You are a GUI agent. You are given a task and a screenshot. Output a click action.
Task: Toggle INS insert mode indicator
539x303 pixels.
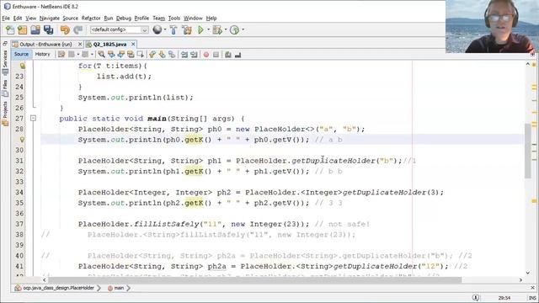(x=531, y=298)
